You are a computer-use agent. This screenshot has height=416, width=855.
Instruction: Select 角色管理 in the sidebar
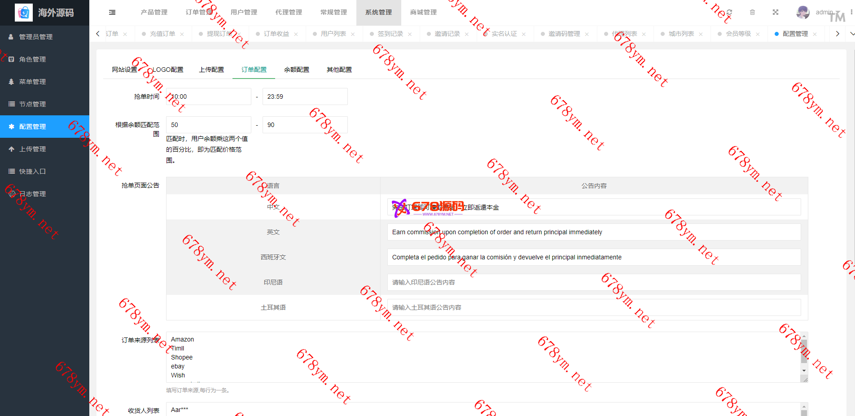[32, 59]
